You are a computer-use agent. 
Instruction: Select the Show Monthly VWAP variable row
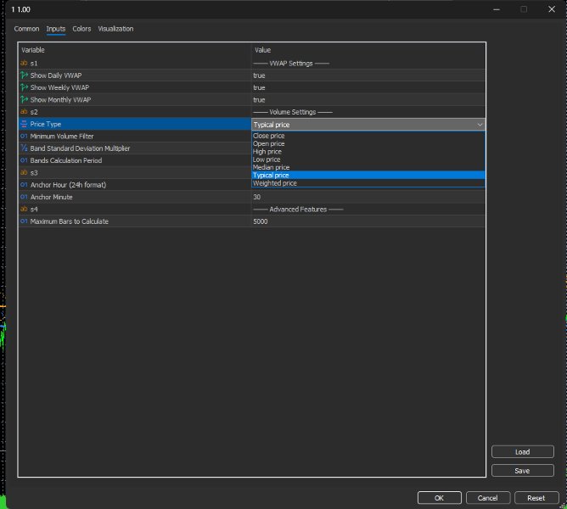coord(134,99)
